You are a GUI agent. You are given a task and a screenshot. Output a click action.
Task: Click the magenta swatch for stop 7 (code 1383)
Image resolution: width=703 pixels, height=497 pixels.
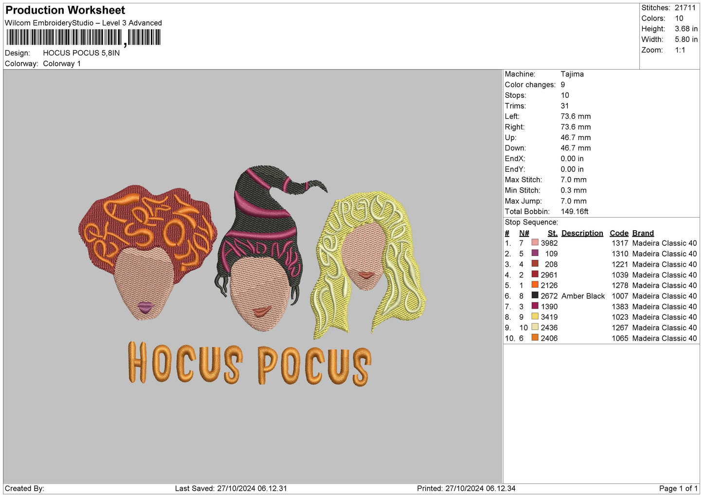click(x=535, y=306)
